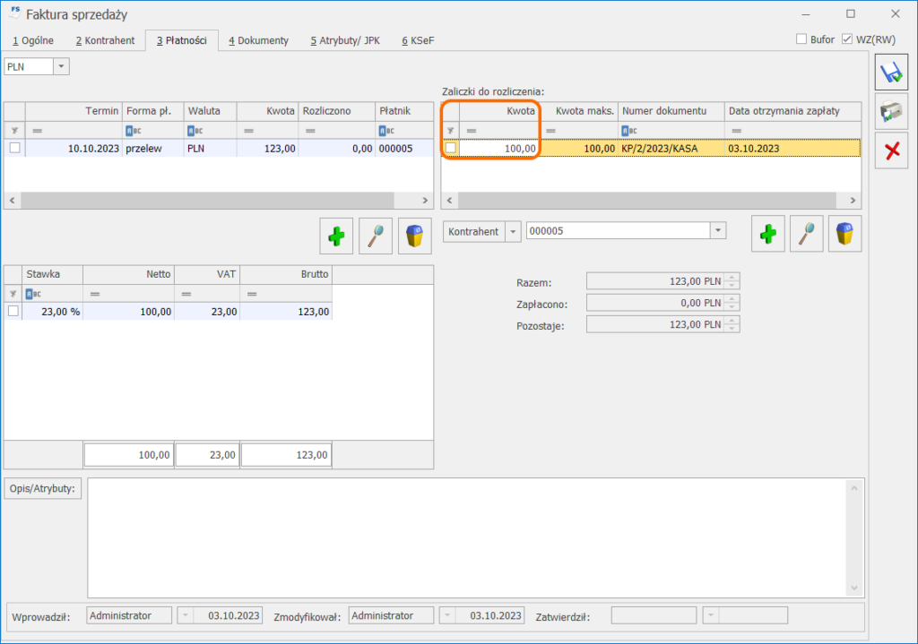Click the equals filter icon under Termin
Screen dimensions: 918x644
pyautogui.click(x=38, y=131)
